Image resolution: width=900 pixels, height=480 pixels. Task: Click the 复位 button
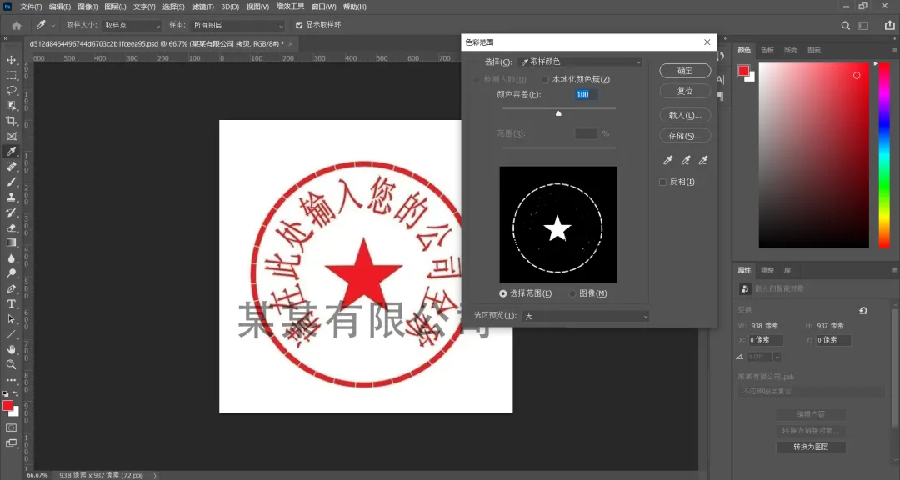685,92
